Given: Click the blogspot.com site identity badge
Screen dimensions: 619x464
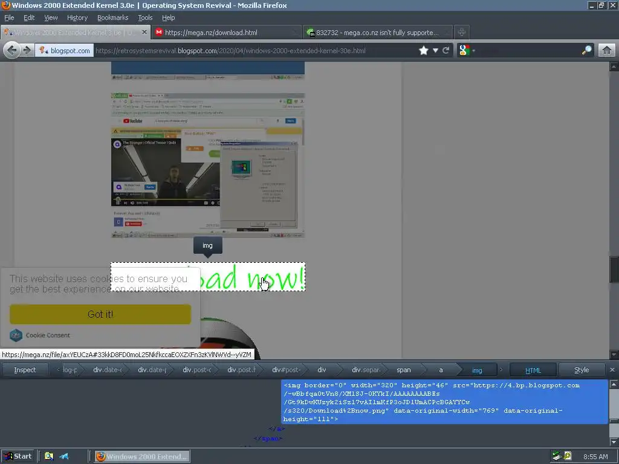Looking at the screenshot, I should pos(65,51).
